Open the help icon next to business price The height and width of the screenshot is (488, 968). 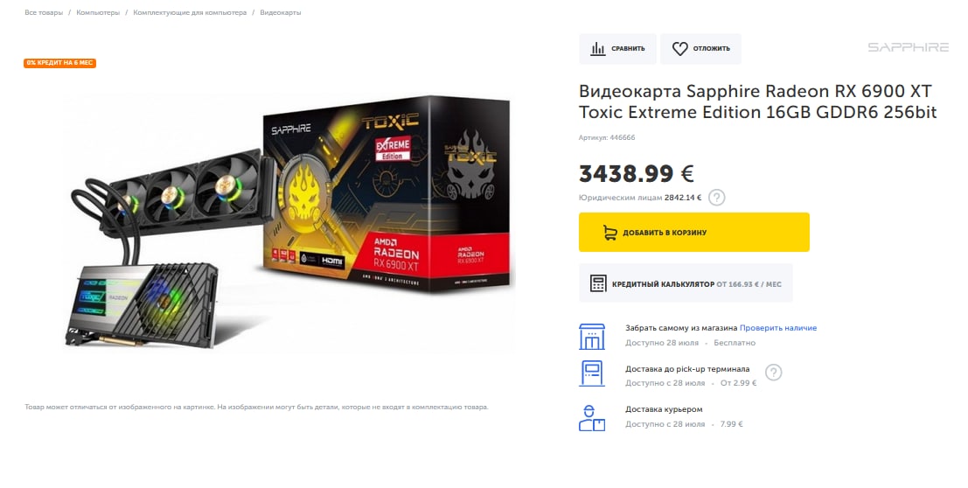pos(716,198)
